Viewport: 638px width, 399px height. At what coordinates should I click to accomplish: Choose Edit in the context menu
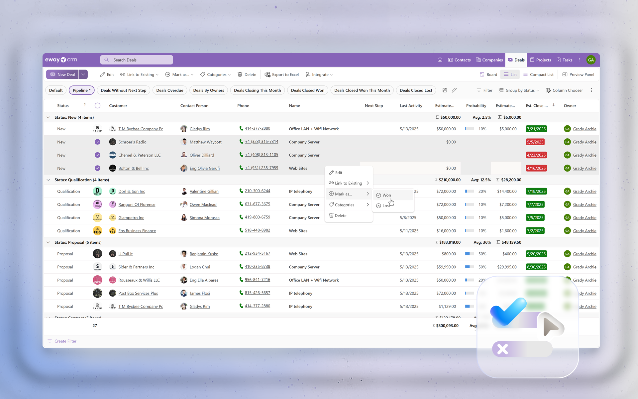click(x=349, y=173)
